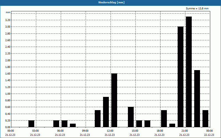Select the 2,80 y-axis value
Screen dimensions: 221x138
8,33
